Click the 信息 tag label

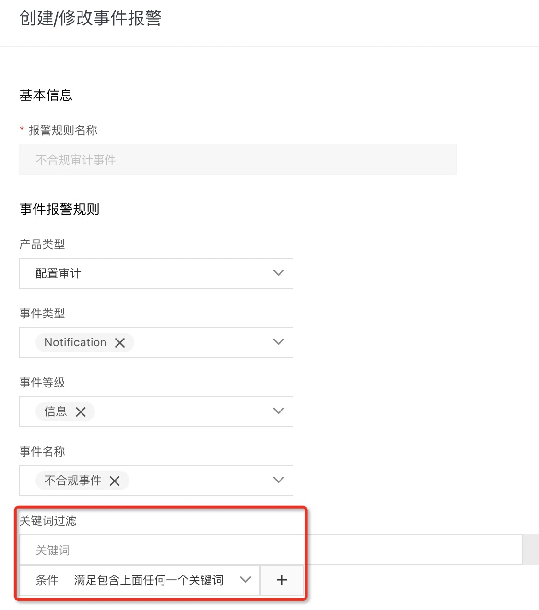pos(56,411)
